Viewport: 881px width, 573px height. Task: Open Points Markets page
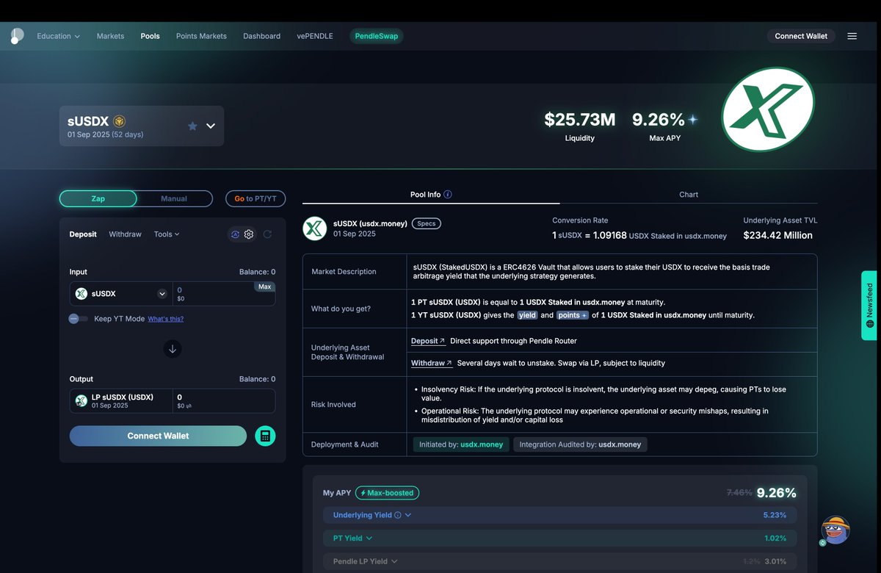pyautogui.click(x=201, y=36)
